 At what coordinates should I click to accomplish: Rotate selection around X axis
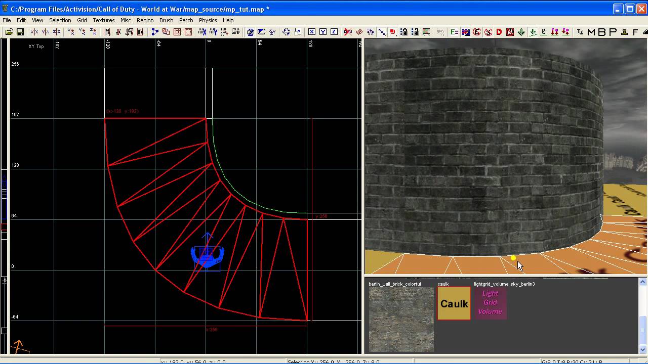click(x=71, y=32)
